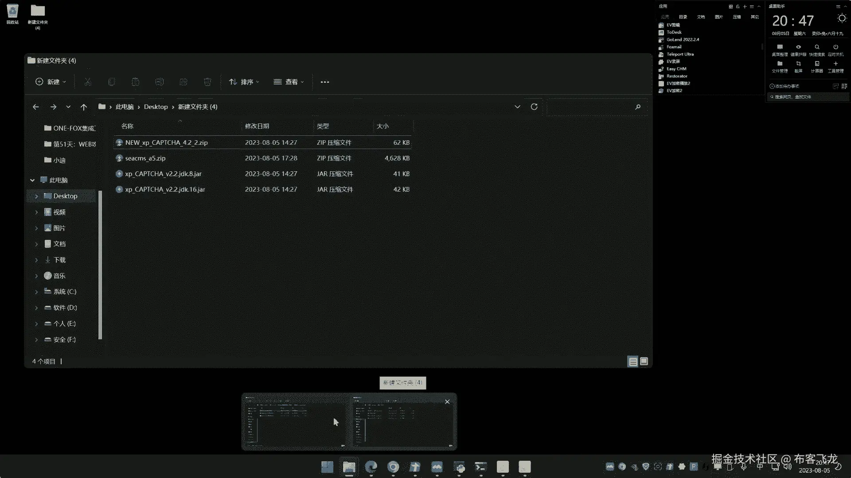Image resolution: width=851 pixels, height=478 pixels.
Task: Click the 新建 (New) button
Action: click(51, 82)
